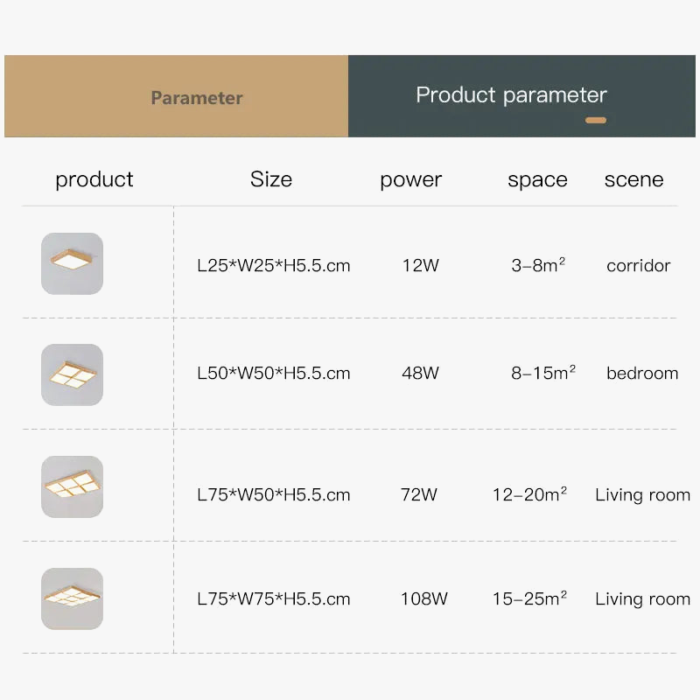The width and height of the screenshot is (700, 700).
Task: Select the Product parameter tab
Action: click(x=511, y=95)
